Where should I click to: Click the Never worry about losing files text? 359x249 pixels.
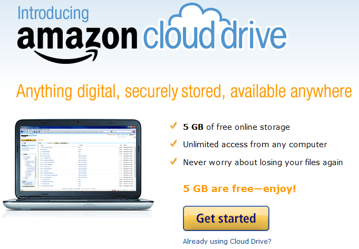click(263, 162)
